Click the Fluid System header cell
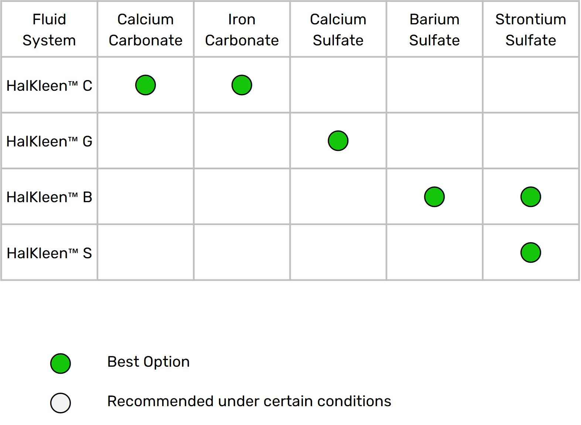Screen dimensions: 581x425 click(49, 30)
